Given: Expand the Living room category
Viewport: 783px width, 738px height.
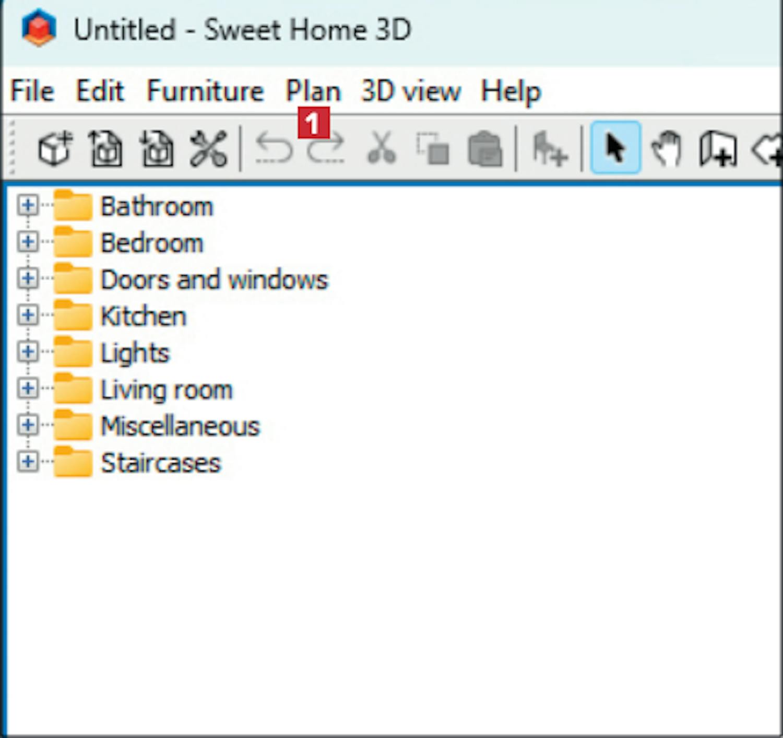Looking at the screenshot, I should tap(28, 389).
